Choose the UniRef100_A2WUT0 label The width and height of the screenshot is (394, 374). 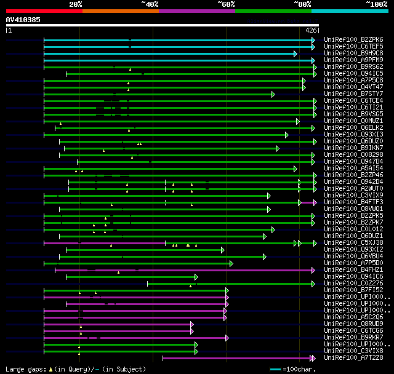[353, 189]
